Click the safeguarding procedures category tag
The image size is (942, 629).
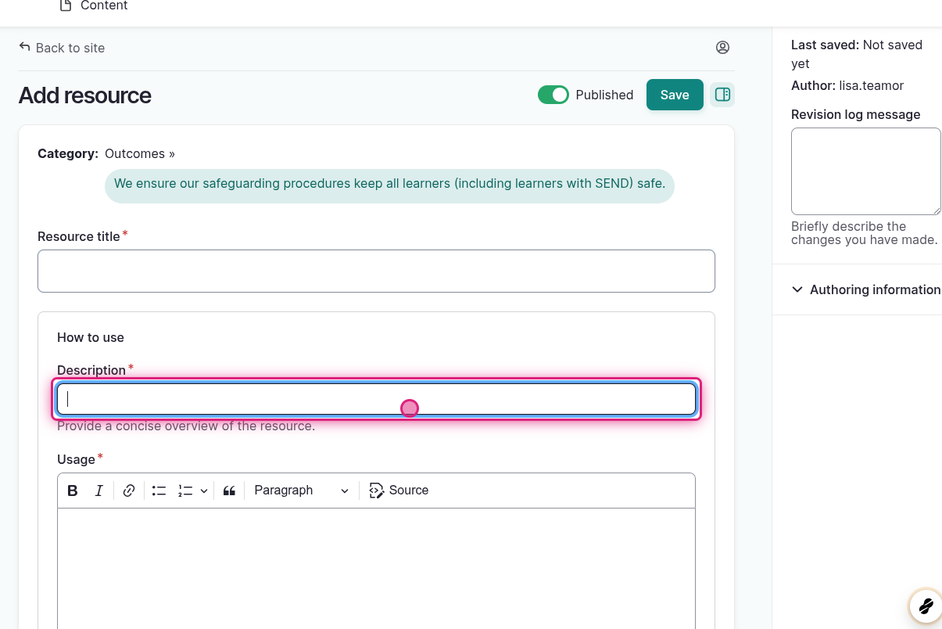[x=389, y=185]
